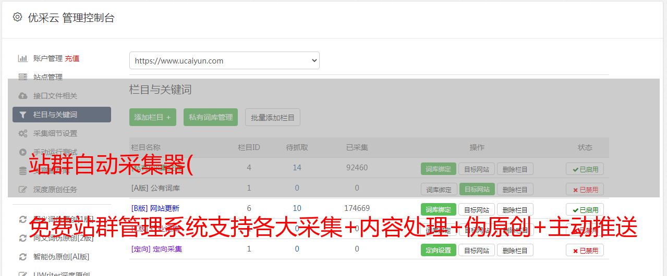Go to the 智能伪原创[AI版] page
The image size is (667, 276).
(62, 257)
